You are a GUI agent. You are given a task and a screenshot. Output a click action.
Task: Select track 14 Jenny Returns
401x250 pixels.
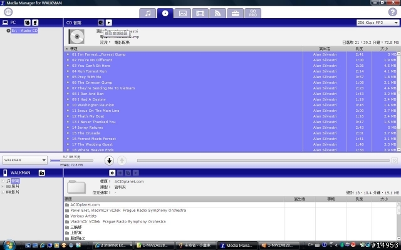pos(231,127)
